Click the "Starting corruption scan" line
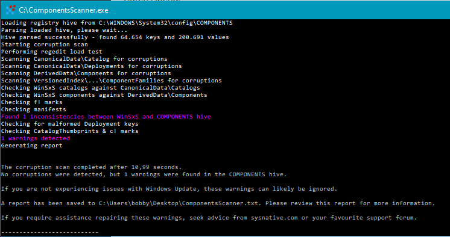Image resolution: width=450 pixels, height=237 pixels. 45,45
